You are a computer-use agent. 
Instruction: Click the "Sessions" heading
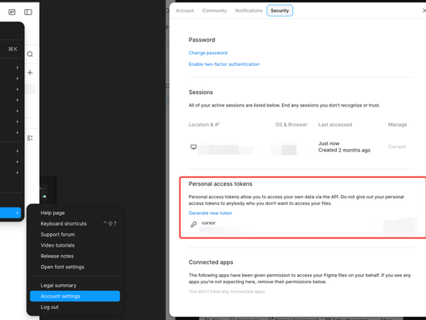tap(201, 92)
